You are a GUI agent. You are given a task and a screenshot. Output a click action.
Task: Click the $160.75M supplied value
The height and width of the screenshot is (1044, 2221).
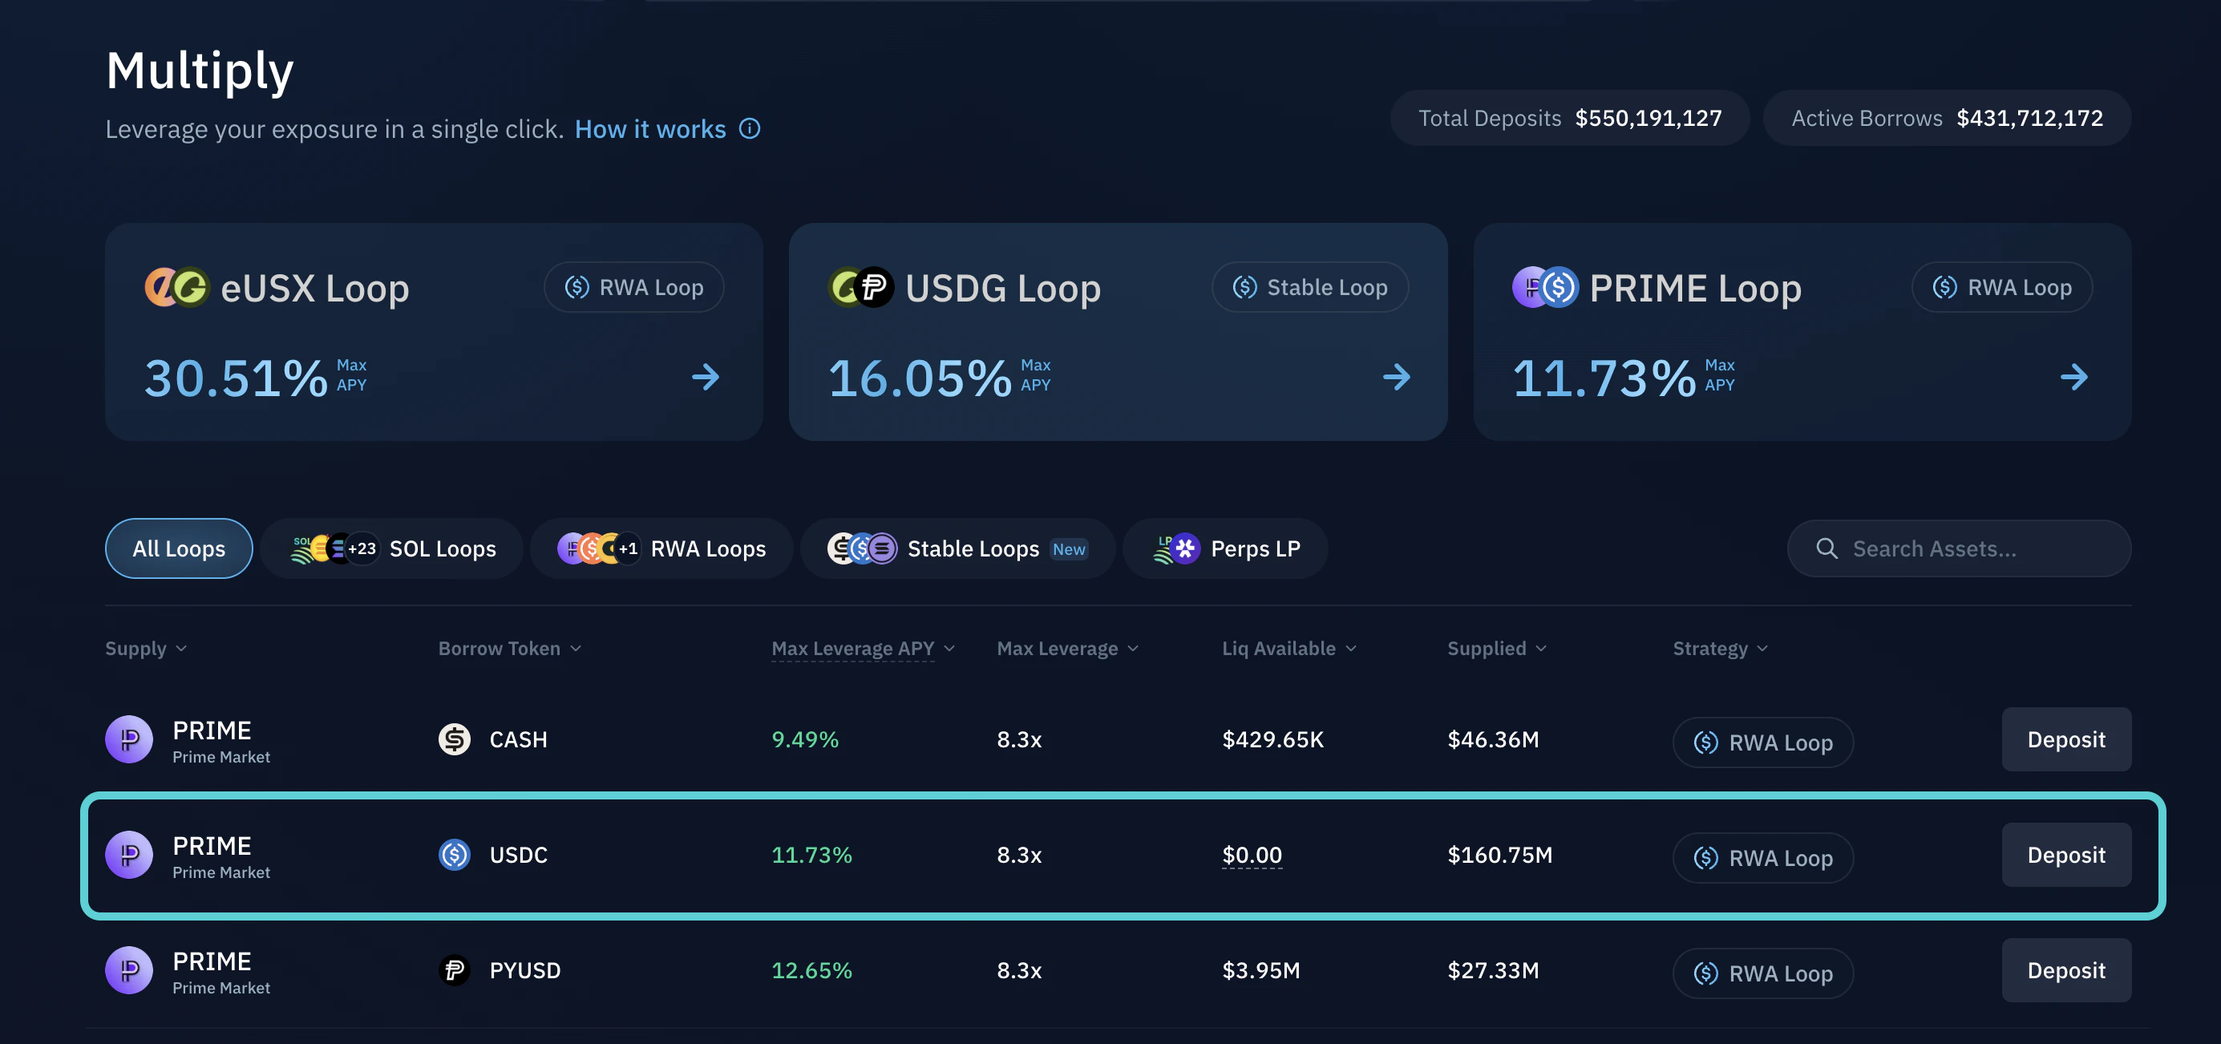point(1500,856)
